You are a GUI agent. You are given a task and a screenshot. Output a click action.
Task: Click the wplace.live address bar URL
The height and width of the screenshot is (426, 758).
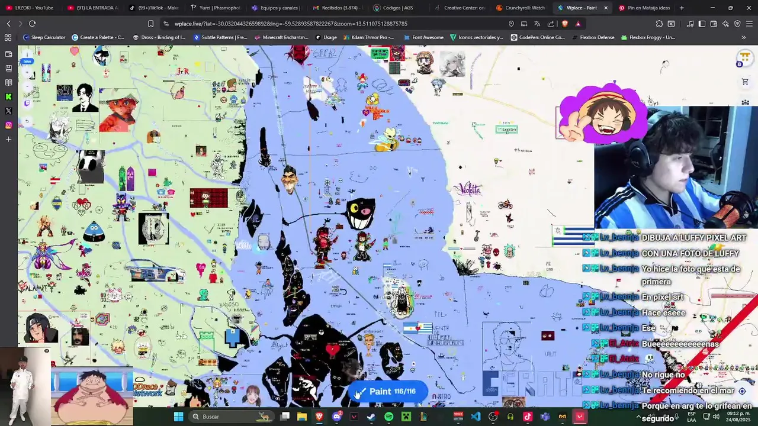291,24
